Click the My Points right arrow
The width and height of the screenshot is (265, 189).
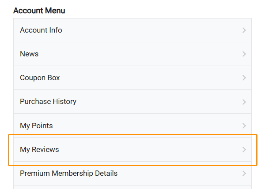coord(244,126)
